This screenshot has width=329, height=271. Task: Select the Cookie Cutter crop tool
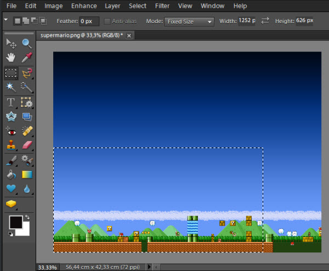click(x=27, y=103)
